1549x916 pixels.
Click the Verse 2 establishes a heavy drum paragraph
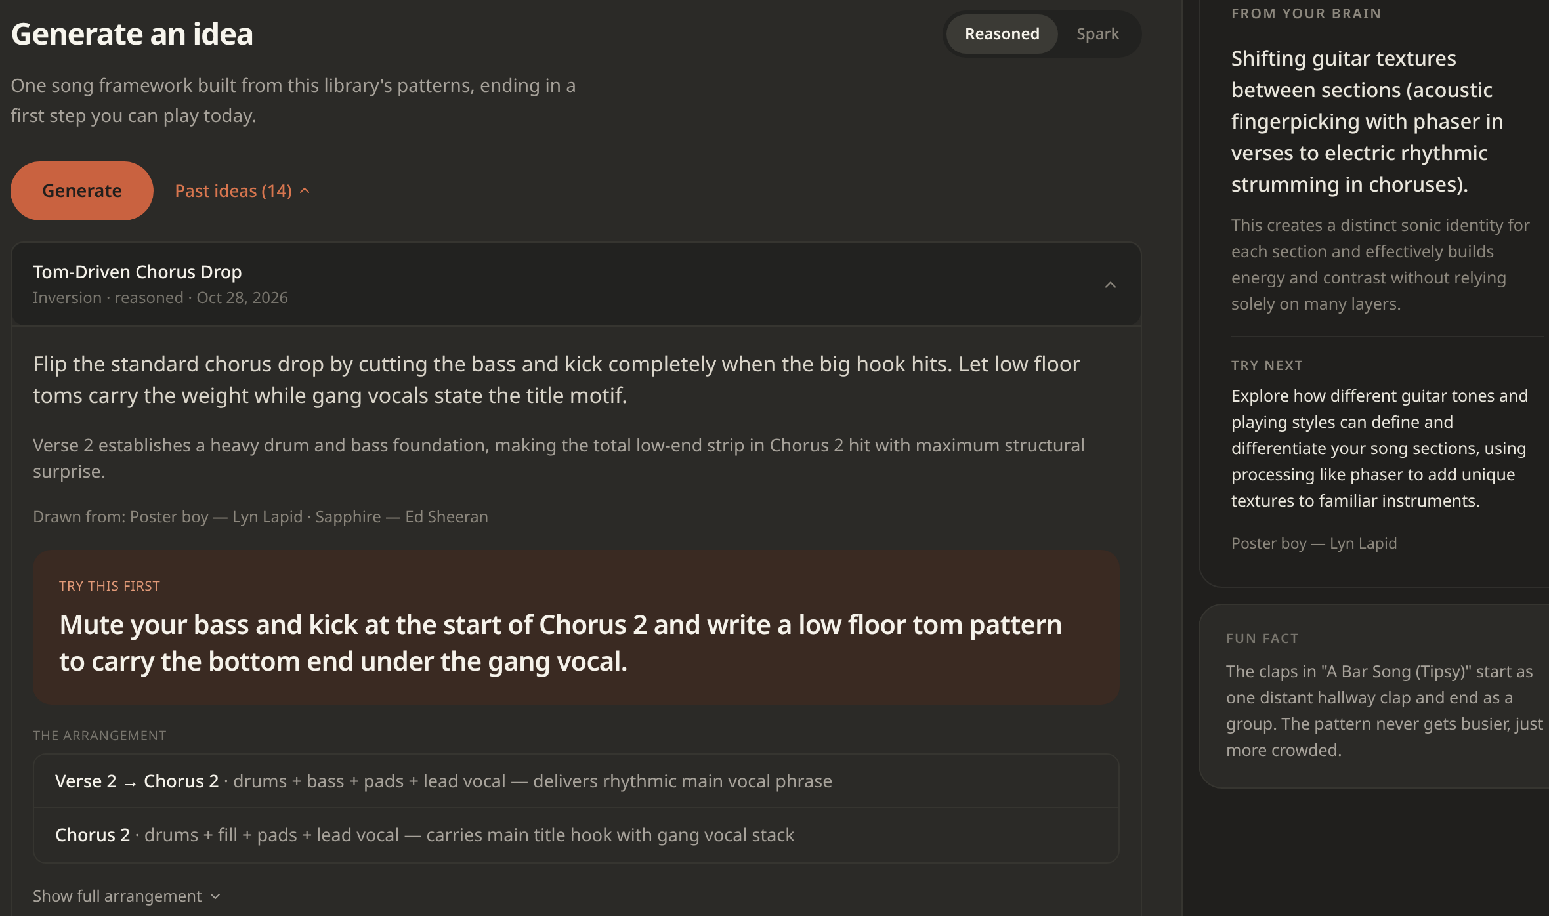click(559, 458)
